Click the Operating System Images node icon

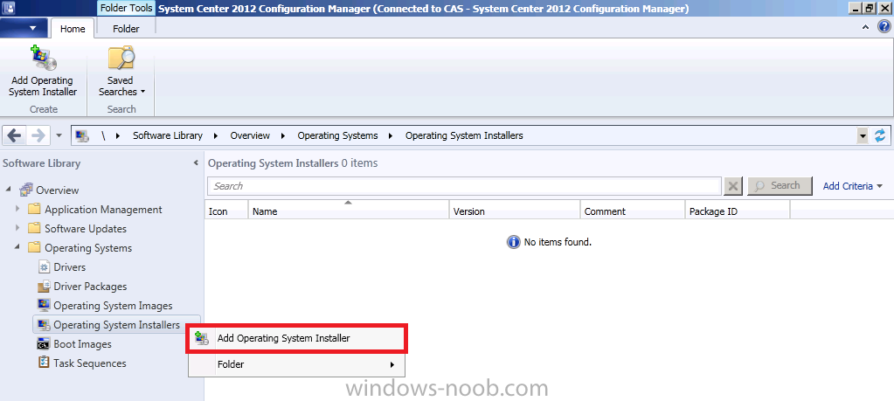pos(44,305)
